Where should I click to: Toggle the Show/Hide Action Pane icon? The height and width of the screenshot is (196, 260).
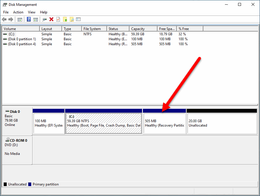pyautogui.click(x=36, y=19)
